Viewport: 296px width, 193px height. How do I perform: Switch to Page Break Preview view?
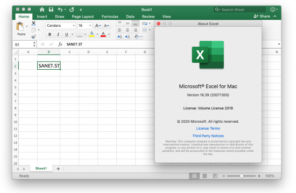(215, 176)
